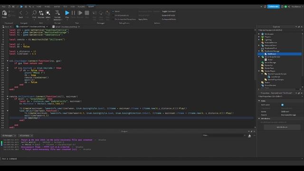Screen dimensions: 304x171
Task: Click the undo arrow in quick access bar
Action: click(x=30, y=7)
